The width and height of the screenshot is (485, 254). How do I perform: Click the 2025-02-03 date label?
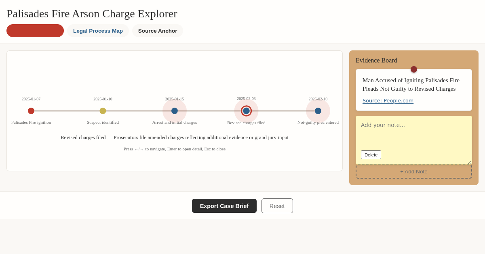click(x=246, y=98)
